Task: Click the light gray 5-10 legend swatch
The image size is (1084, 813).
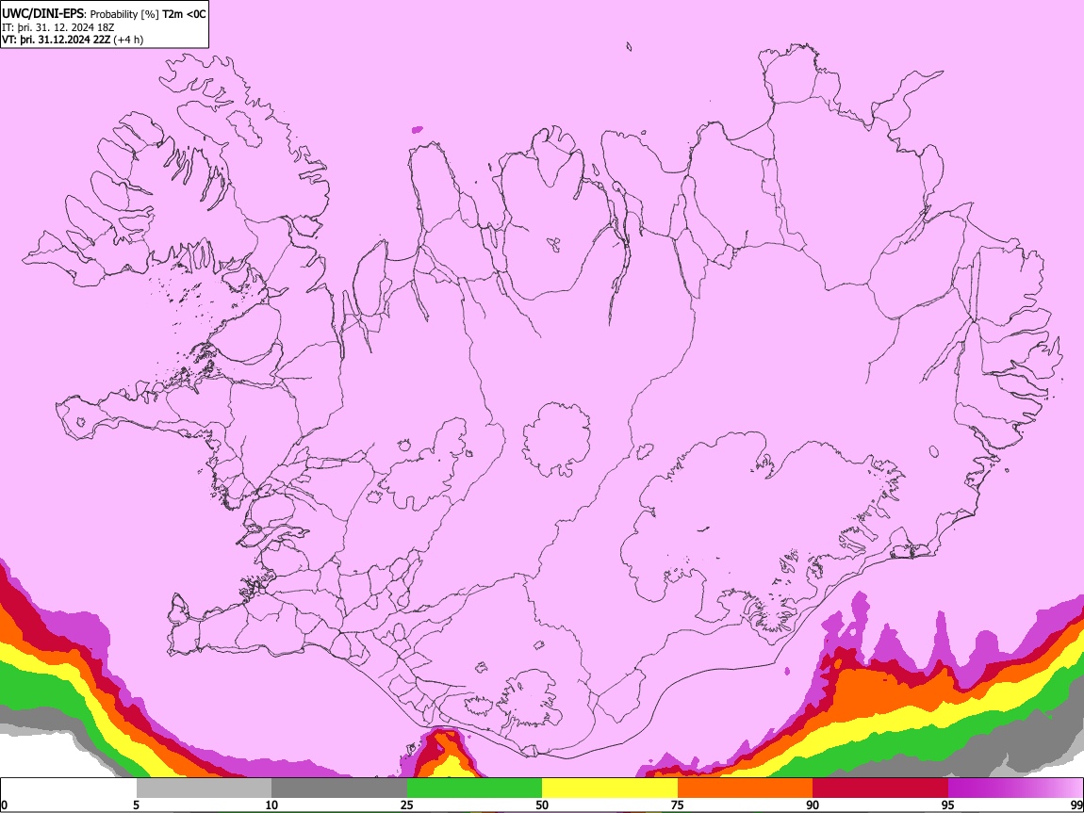Action: [204, 788]
